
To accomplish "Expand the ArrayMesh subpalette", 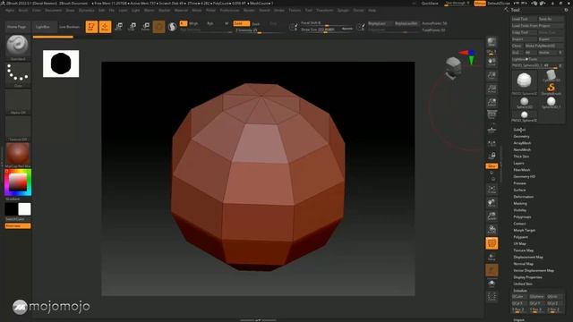I will click(x=522, y=143).
